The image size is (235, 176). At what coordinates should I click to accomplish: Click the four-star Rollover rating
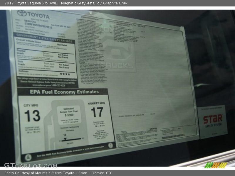pyautogui.click(x=65, y=74)
